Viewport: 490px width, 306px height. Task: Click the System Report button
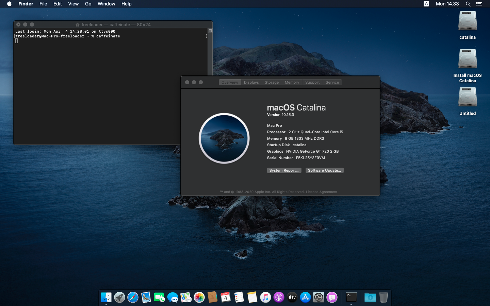coord(284,170)
